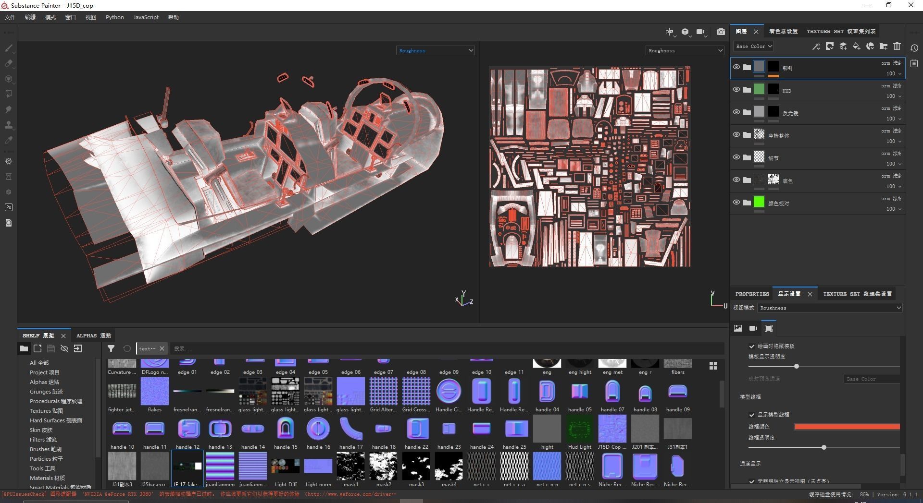923x503 pixels.
Task: Switch to the PROPERTIES tab
Action: tap(752, 294)
